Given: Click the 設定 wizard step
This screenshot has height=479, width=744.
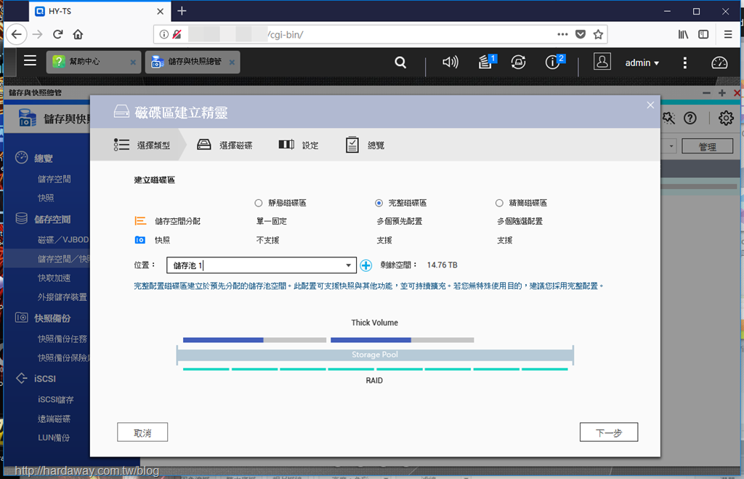Looking at the screenshot, I should click(299, 145).
